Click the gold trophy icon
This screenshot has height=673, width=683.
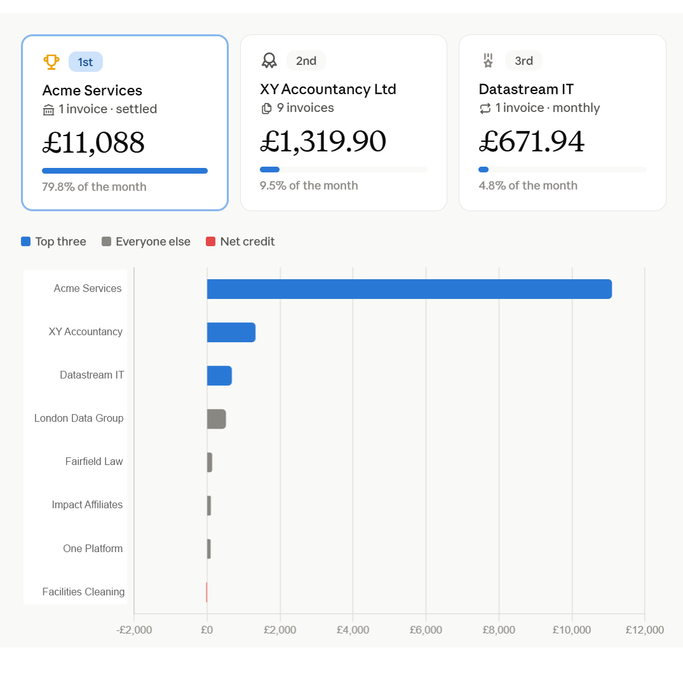coord(51,62)
